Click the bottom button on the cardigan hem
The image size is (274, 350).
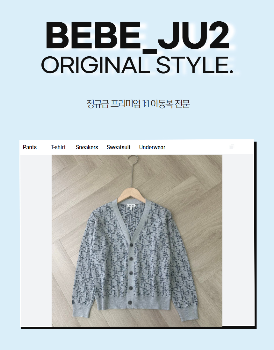point(130,303)
